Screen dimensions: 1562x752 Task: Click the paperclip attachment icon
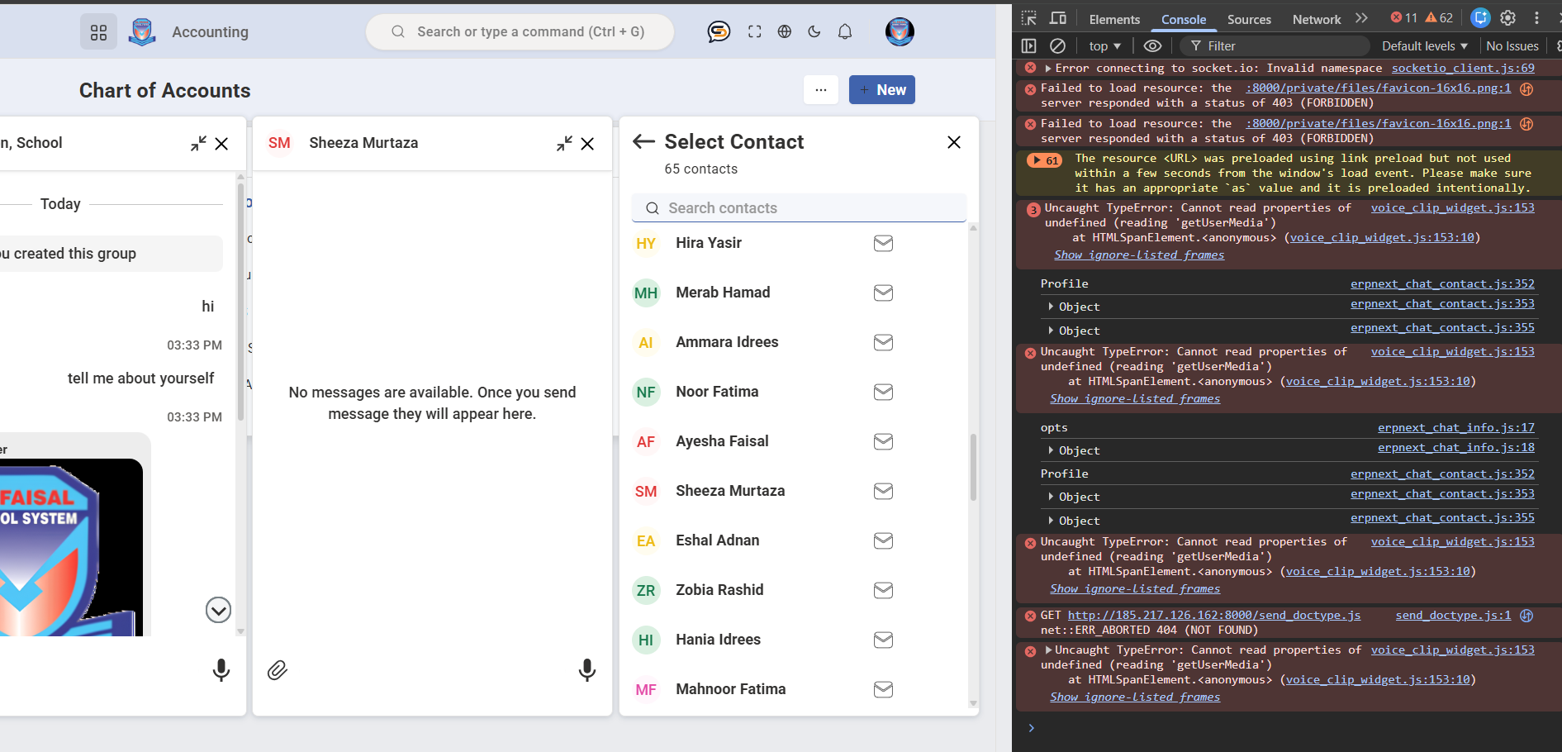point(278,670)
